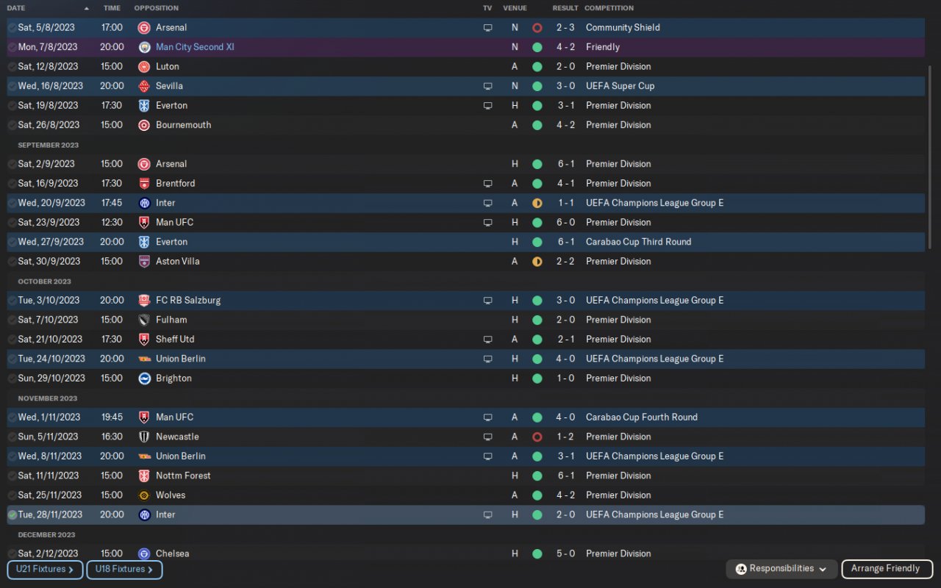This screenshot has height=588, width=941.
Task: Toggle the checkmark beside the Community Shield fixture
Action: 12,28
